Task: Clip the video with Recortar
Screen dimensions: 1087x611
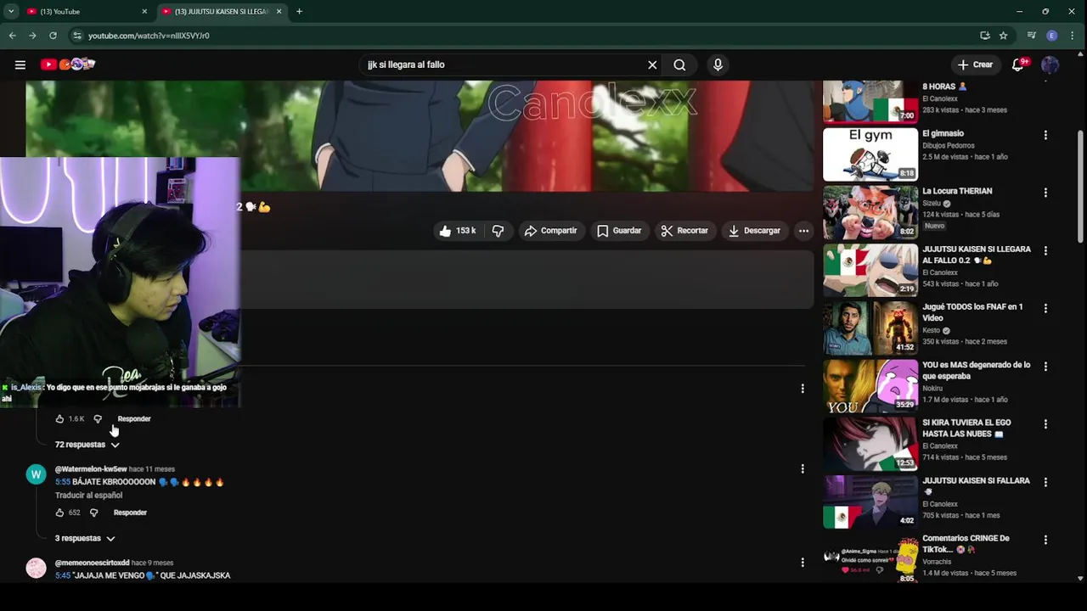Action: [x=684, y=231]
